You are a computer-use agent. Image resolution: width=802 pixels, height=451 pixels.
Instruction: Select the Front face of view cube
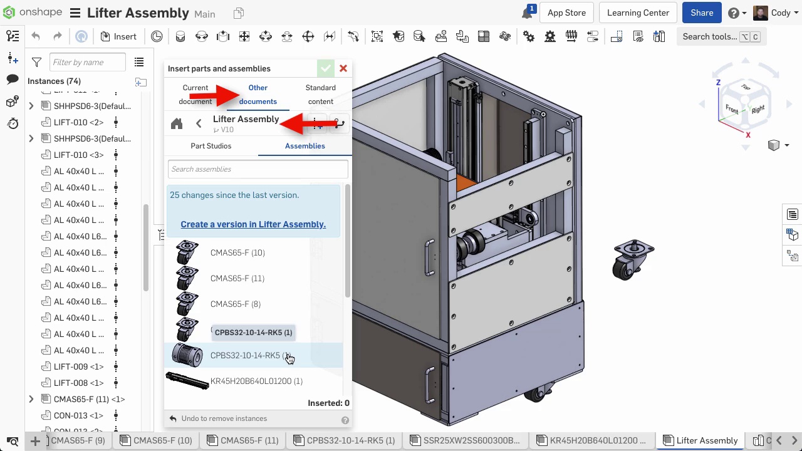point(732,109)
